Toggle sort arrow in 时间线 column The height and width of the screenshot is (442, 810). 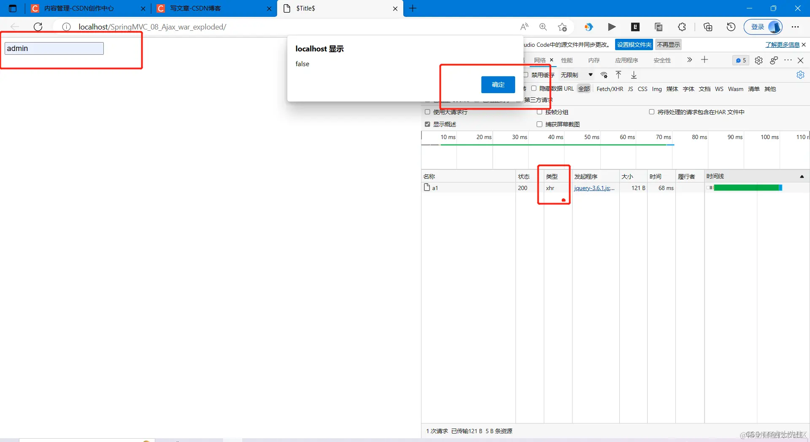[x=802, y=177]
